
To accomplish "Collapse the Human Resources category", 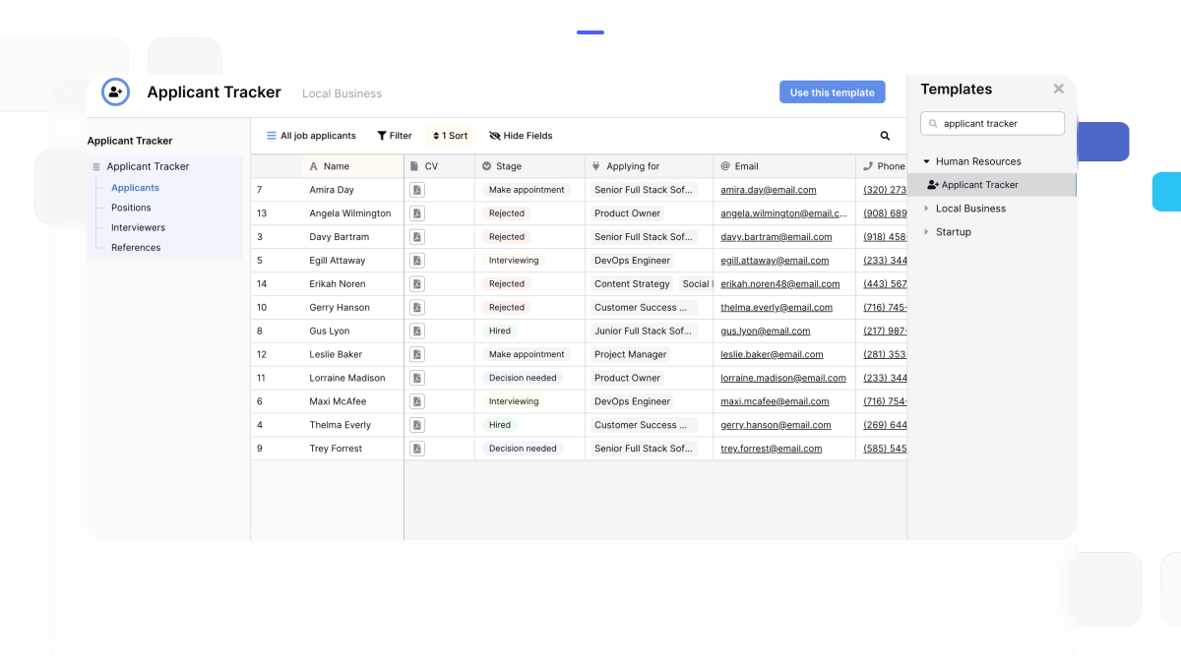I will [927, 161].
